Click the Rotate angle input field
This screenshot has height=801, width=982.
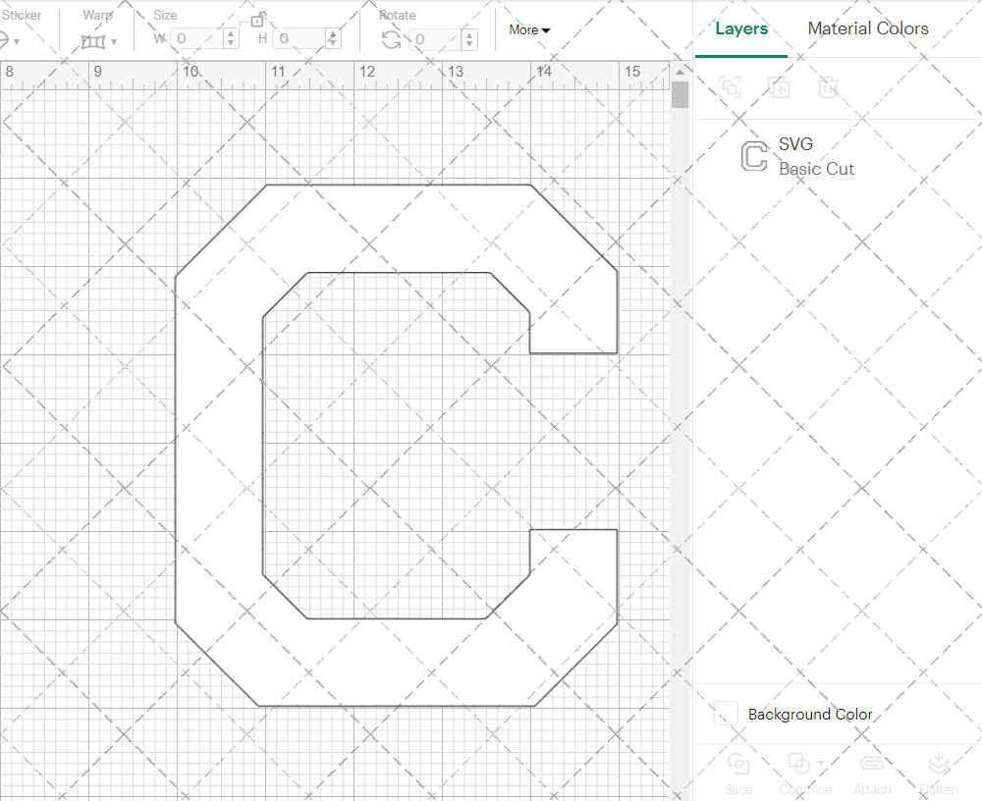437,39
